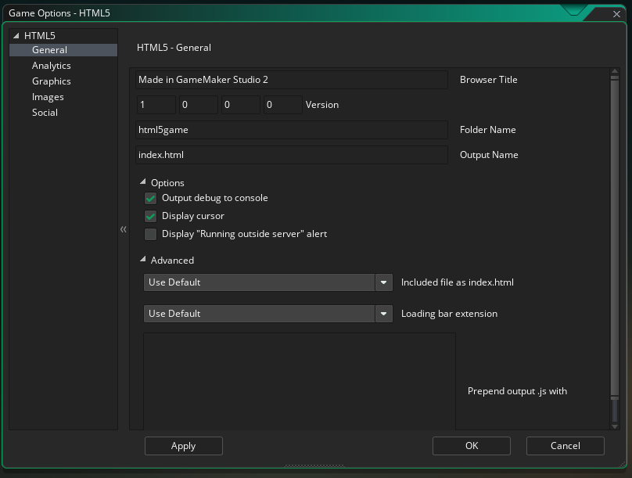The width and height of the screenshot is (632, 478).
Task: Collapse the sidebar with double chevron
Action: pyautogui.click(x=124, y=229)
